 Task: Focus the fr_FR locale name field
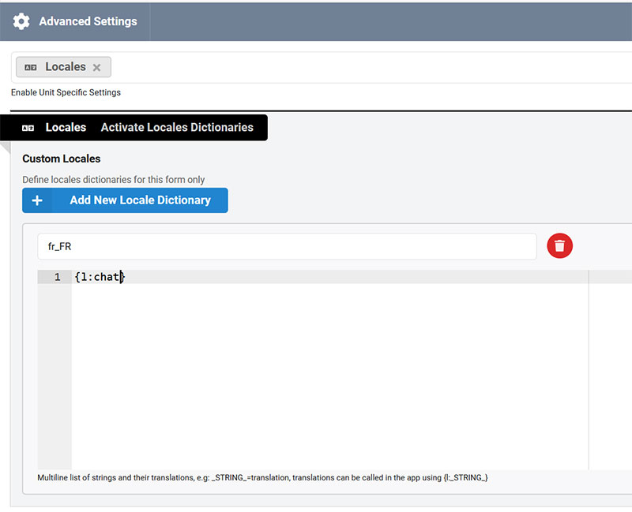[286, 246]
